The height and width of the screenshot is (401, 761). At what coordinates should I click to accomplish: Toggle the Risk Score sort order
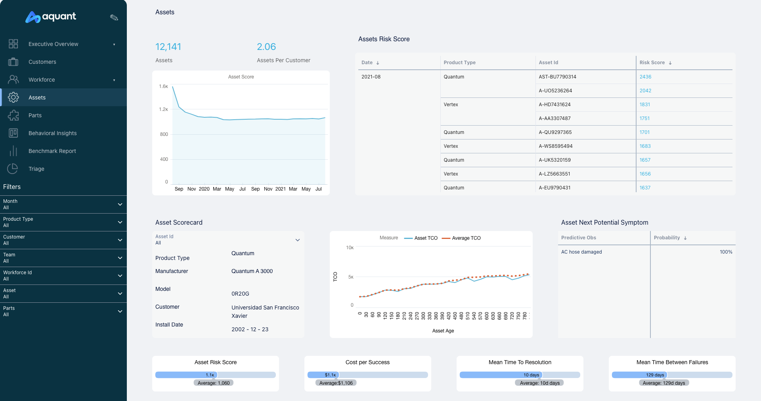pos(670,63)
